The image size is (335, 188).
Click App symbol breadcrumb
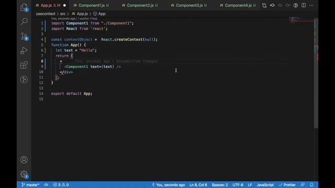click(x=99, y=14)
